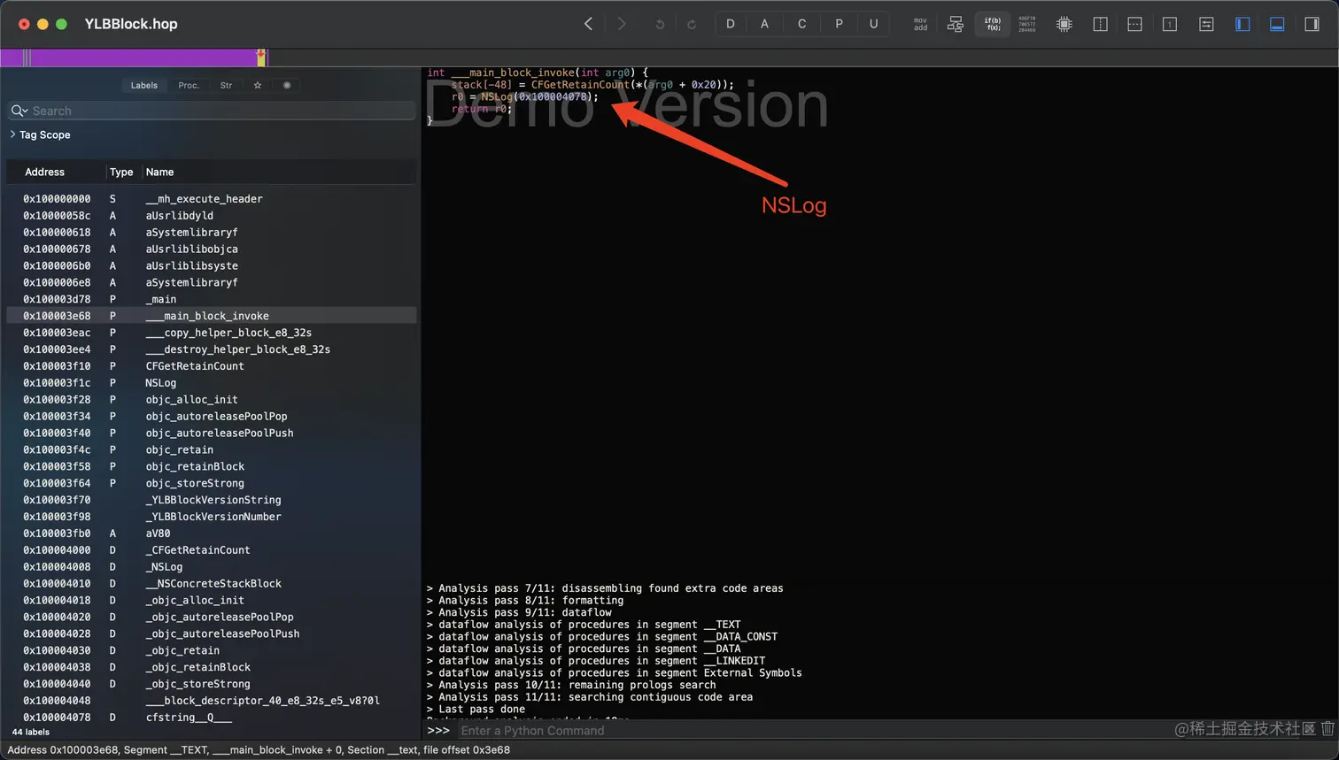Sort the list by Type column
This screenshot has width=1339, height=760.
tap(121, 172)
